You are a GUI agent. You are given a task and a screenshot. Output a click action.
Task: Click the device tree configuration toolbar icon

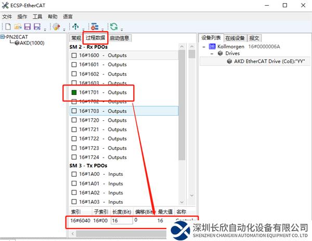coord(95,26)
